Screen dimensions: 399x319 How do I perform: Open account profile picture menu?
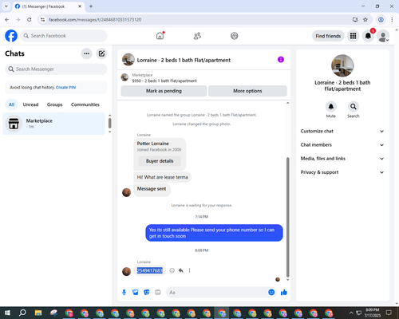pos(383,36)
